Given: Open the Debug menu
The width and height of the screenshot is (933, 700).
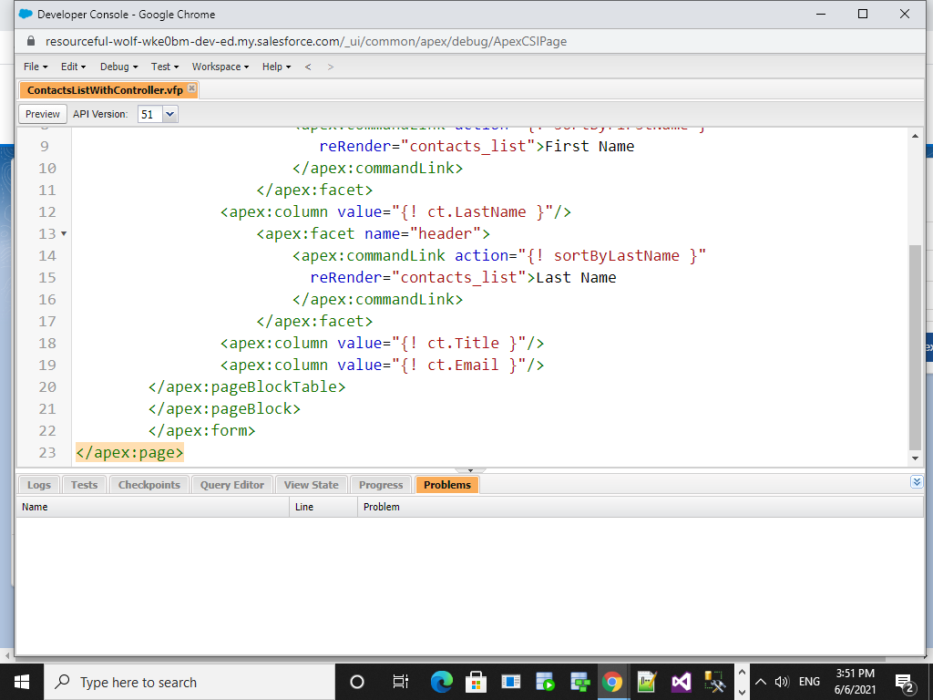Looking at the screenshot, I should [115, 67].
